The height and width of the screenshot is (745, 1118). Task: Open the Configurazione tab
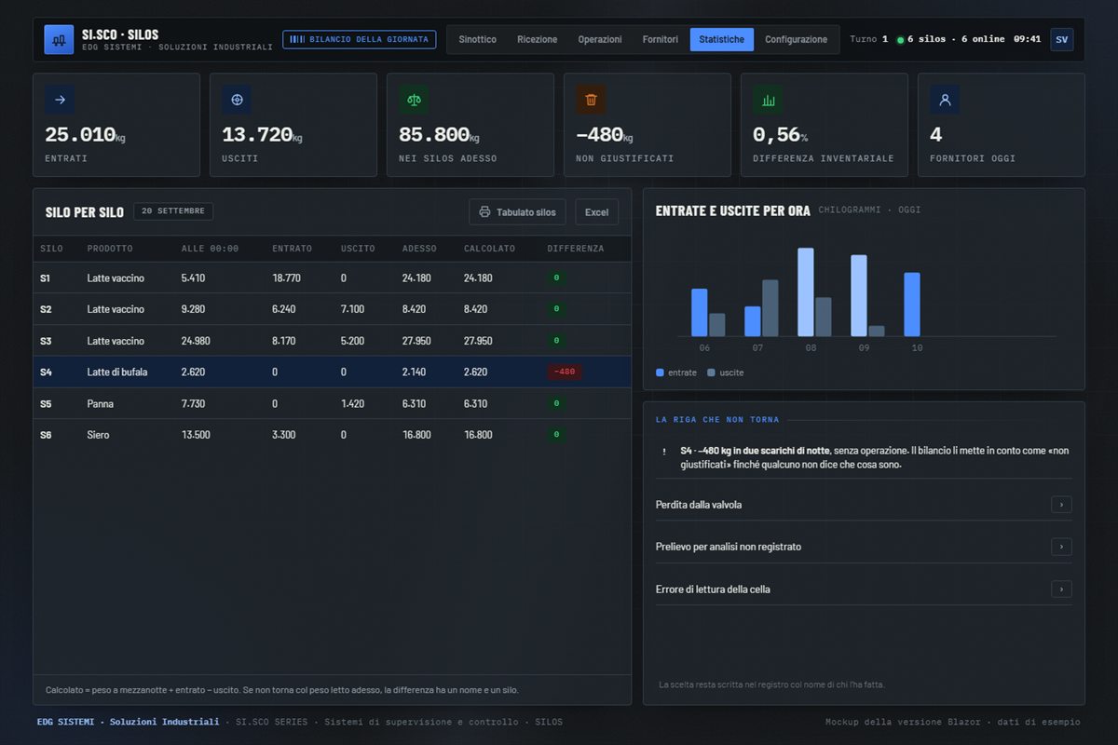point(797,40)
